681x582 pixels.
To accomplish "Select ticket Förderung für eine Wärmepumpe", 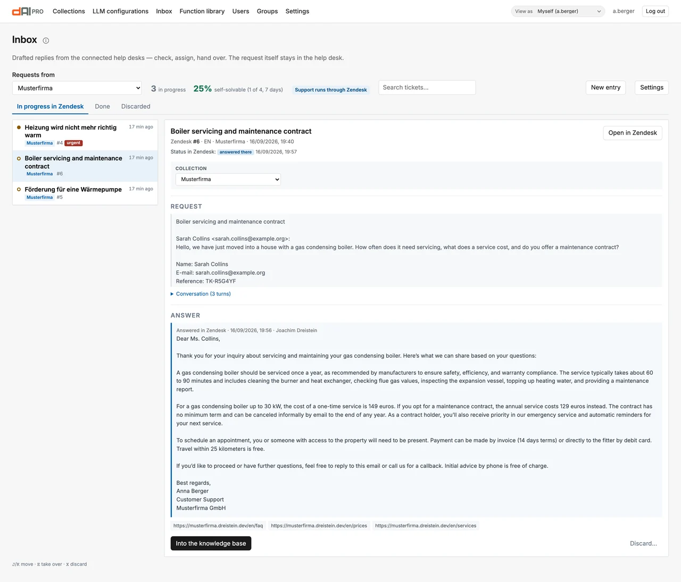I will click(85, 193).
